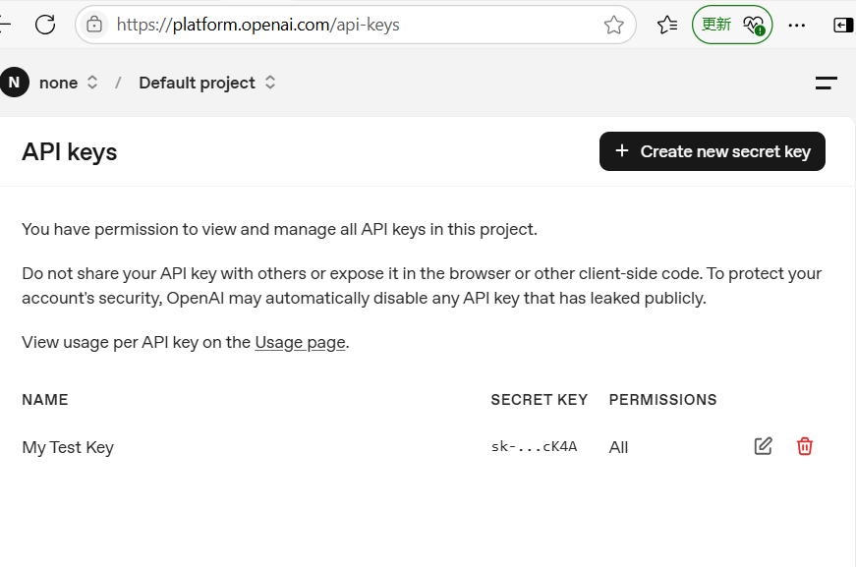The height and width of the screenshot is (567, 856).
Task: Open browser settings and more menu
Action: pyautogui.click(x=796, y=26)
